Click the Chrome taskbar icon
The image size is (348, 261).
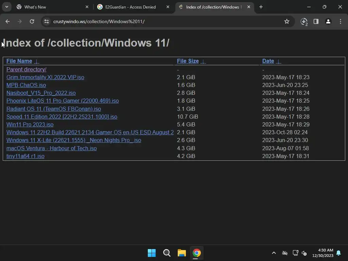(x=197, y=253)
